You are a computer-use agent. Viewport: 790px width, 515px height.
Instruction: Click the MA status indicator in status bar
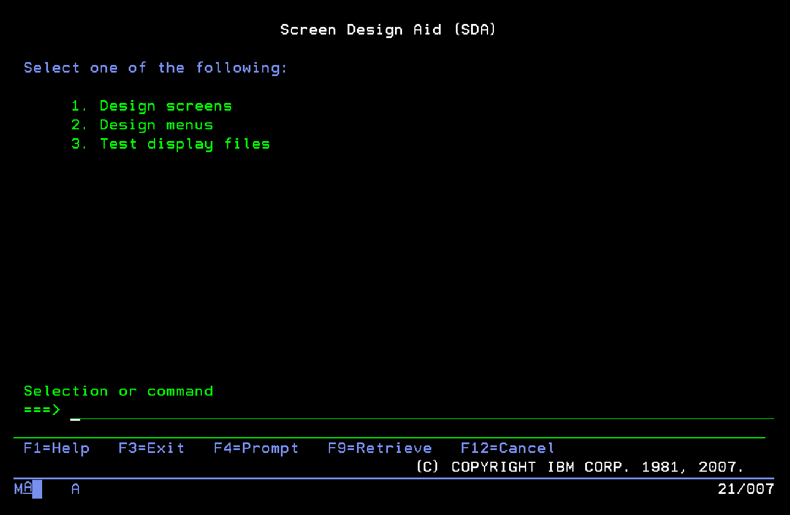pyautogui.click(x=25, y=489)
